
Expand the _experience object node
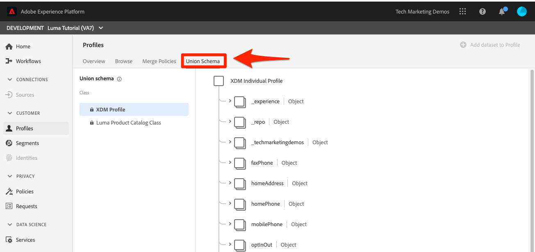[x=230, y=101]
